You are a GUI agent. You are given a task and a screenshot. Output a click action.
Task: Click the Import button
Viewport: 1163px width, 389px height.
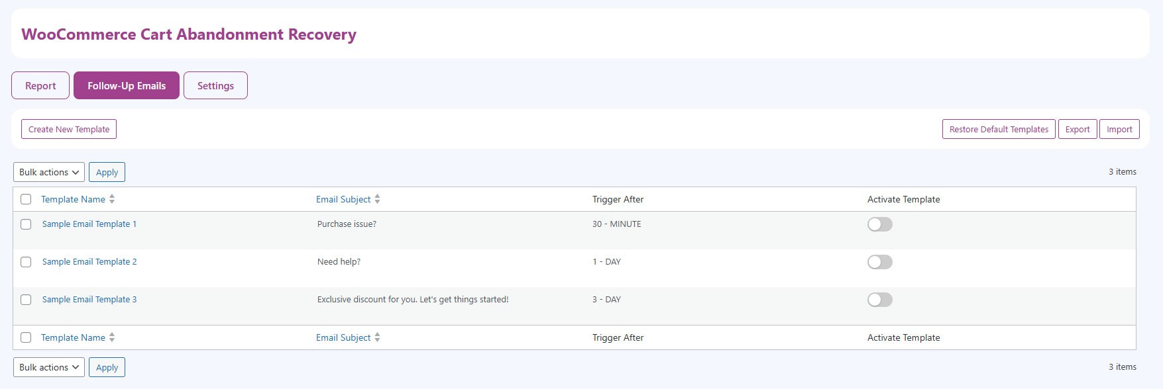click(1119, 129)
